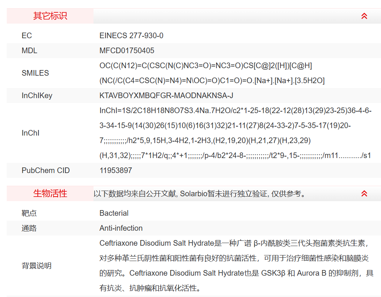Click the Anti-infection pathway value
Image resolution: width=381 pixels, height=297 pixels.
click(x=121, y=228)
